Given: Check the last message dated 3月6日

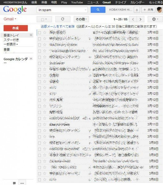Looking at the screenshot, I should click(39, 180).
